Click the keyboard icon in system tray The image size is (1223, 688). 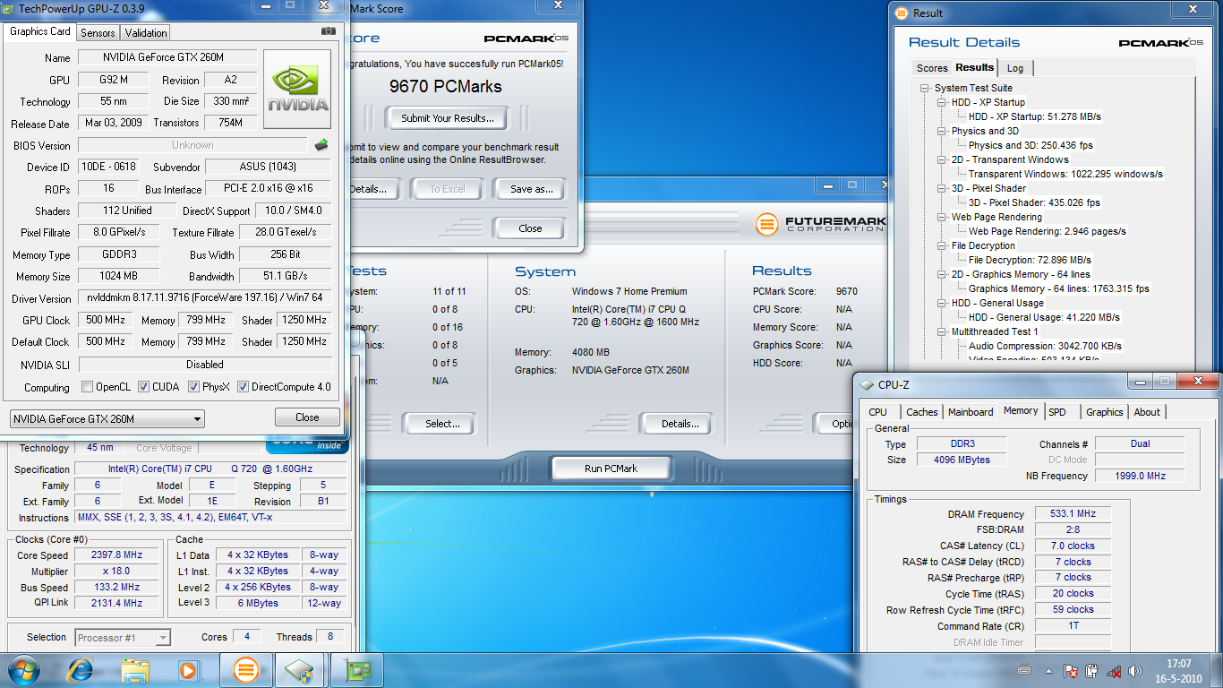point(1026,669)
